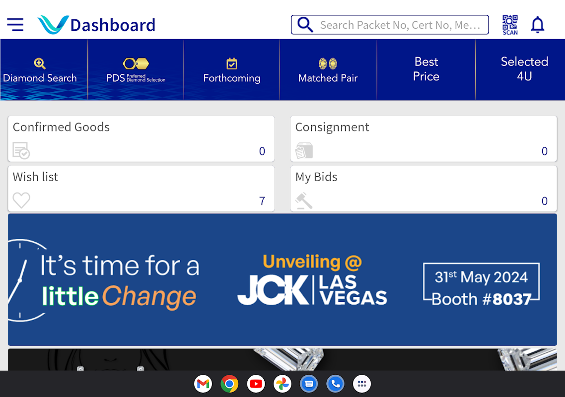Click the Consignment count 0
Screen dimensions: 565x397
pyautogui.click(x=545, y=151)
